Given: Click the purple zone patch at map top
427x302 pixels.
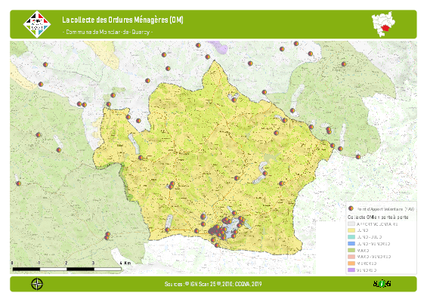Looking at the screenshot, I should click(218, 48).
